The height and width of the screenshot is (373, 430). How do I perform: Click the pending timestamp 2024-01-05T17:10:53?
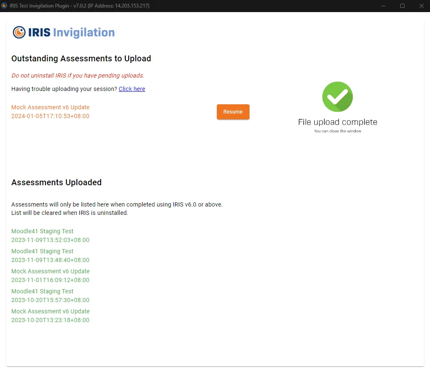(x=50, y=116)
